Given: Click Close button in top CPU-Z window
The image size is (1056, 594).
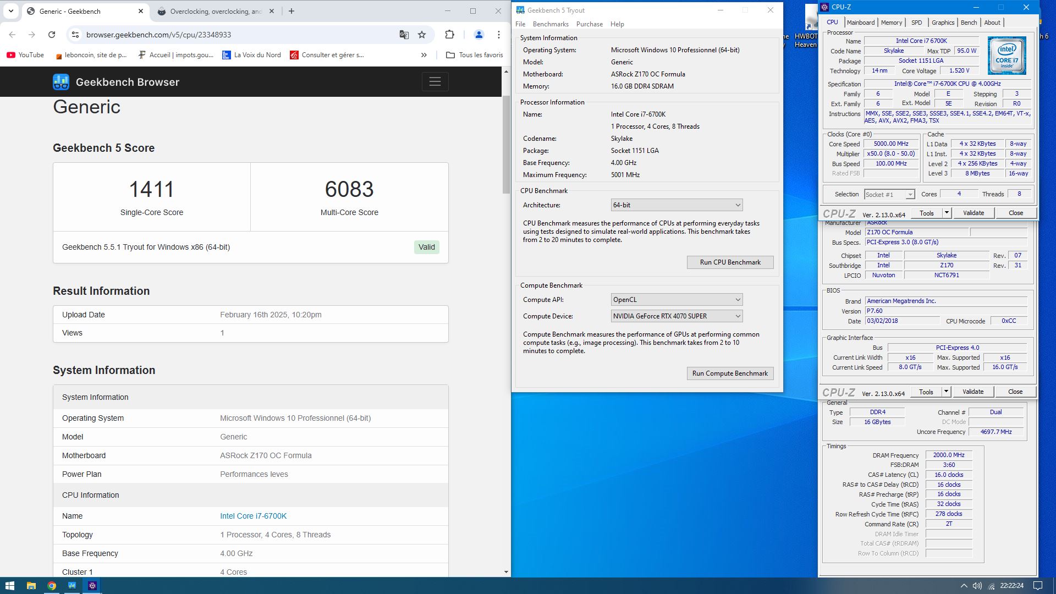Looking at the screenshot, I should (x=1016, y=213).
